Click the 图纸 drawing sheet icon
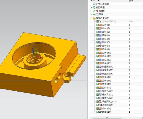The width and height of the screenshot is (143, 119). pos(97,15)
